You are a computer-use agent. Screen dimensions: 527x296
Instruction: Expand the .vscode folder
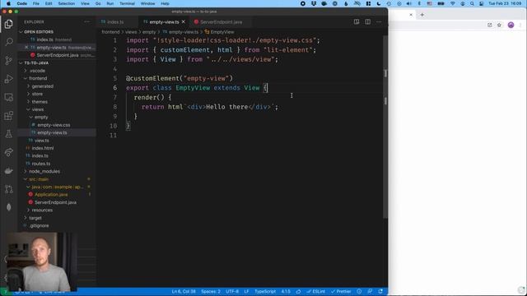[37, 71]
